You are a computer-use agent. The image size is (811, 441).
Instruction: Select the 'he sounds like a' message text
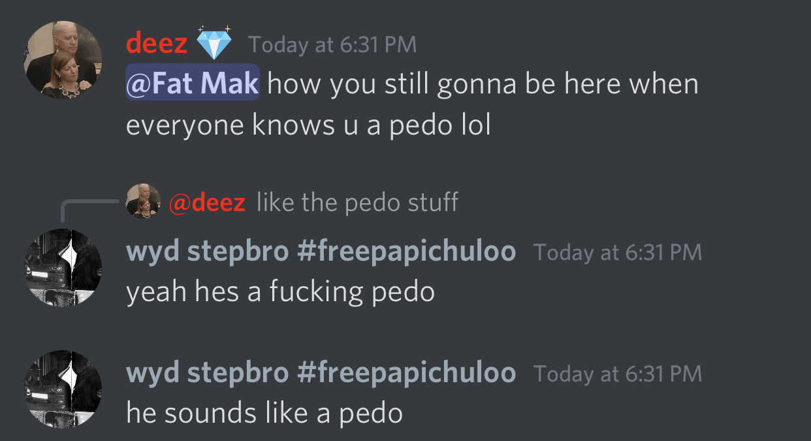click(264, 414)
